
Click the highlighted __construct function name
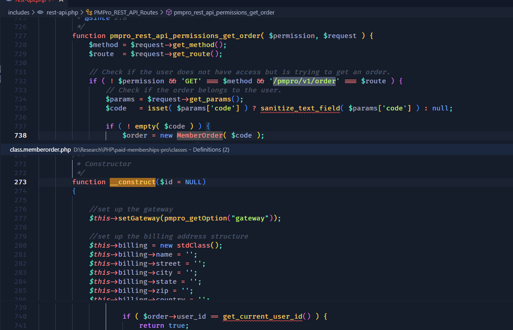132,182
